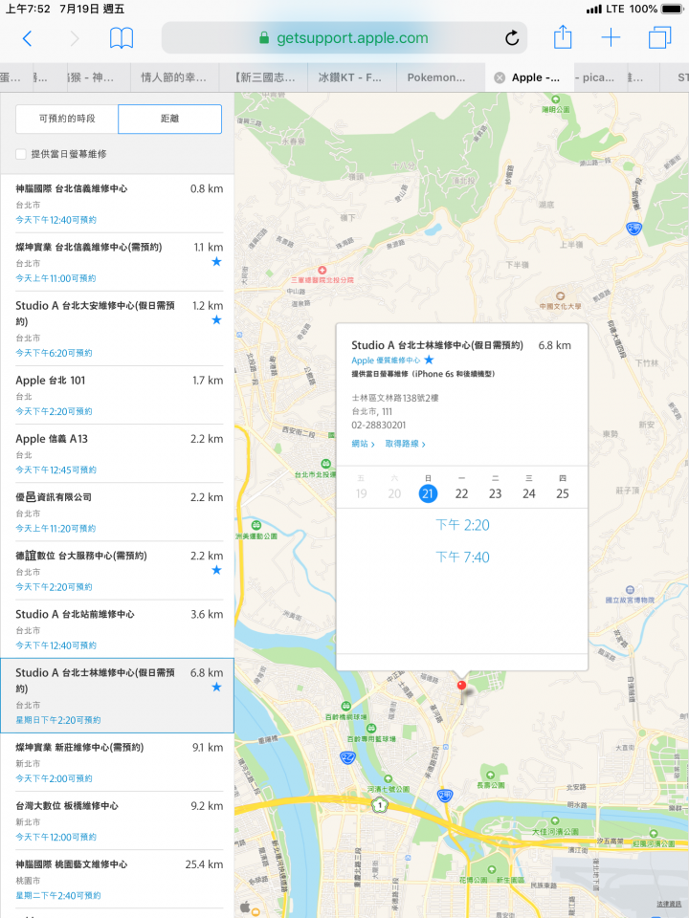Select the 距離 sort option
Viewport: 689px width, 918px height.
coord(170,119)
